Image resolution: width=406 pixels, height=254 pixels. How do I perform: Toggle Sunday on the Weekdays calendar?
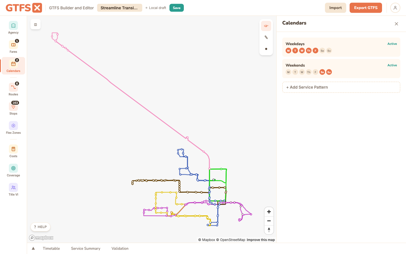pos(329,51)
